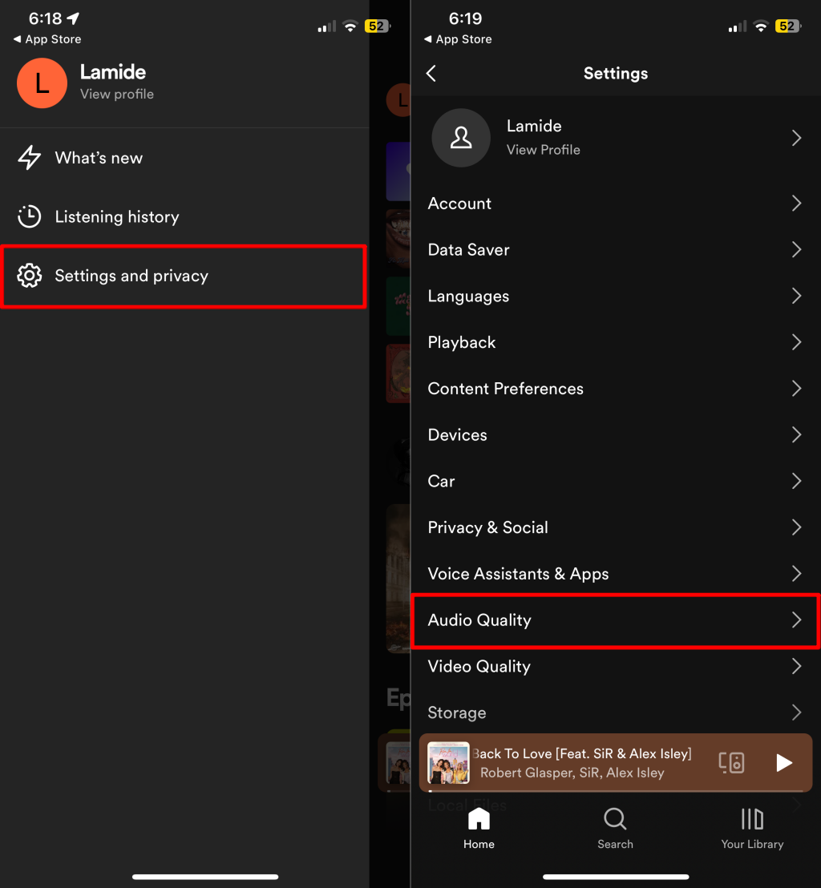Tap the grey profile silhouette avatar in Settings
821x888 pixels.
(461, 138)
